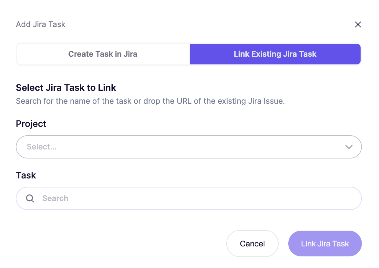This screenshot has height=268, width=379.
Task: Click the magnifier icon in Task search
Action: coord(30,198)
